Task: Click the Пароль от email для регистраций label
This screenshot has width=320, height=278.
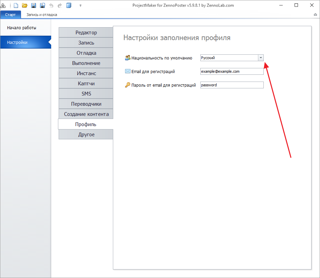Action: tap(164, 85)
